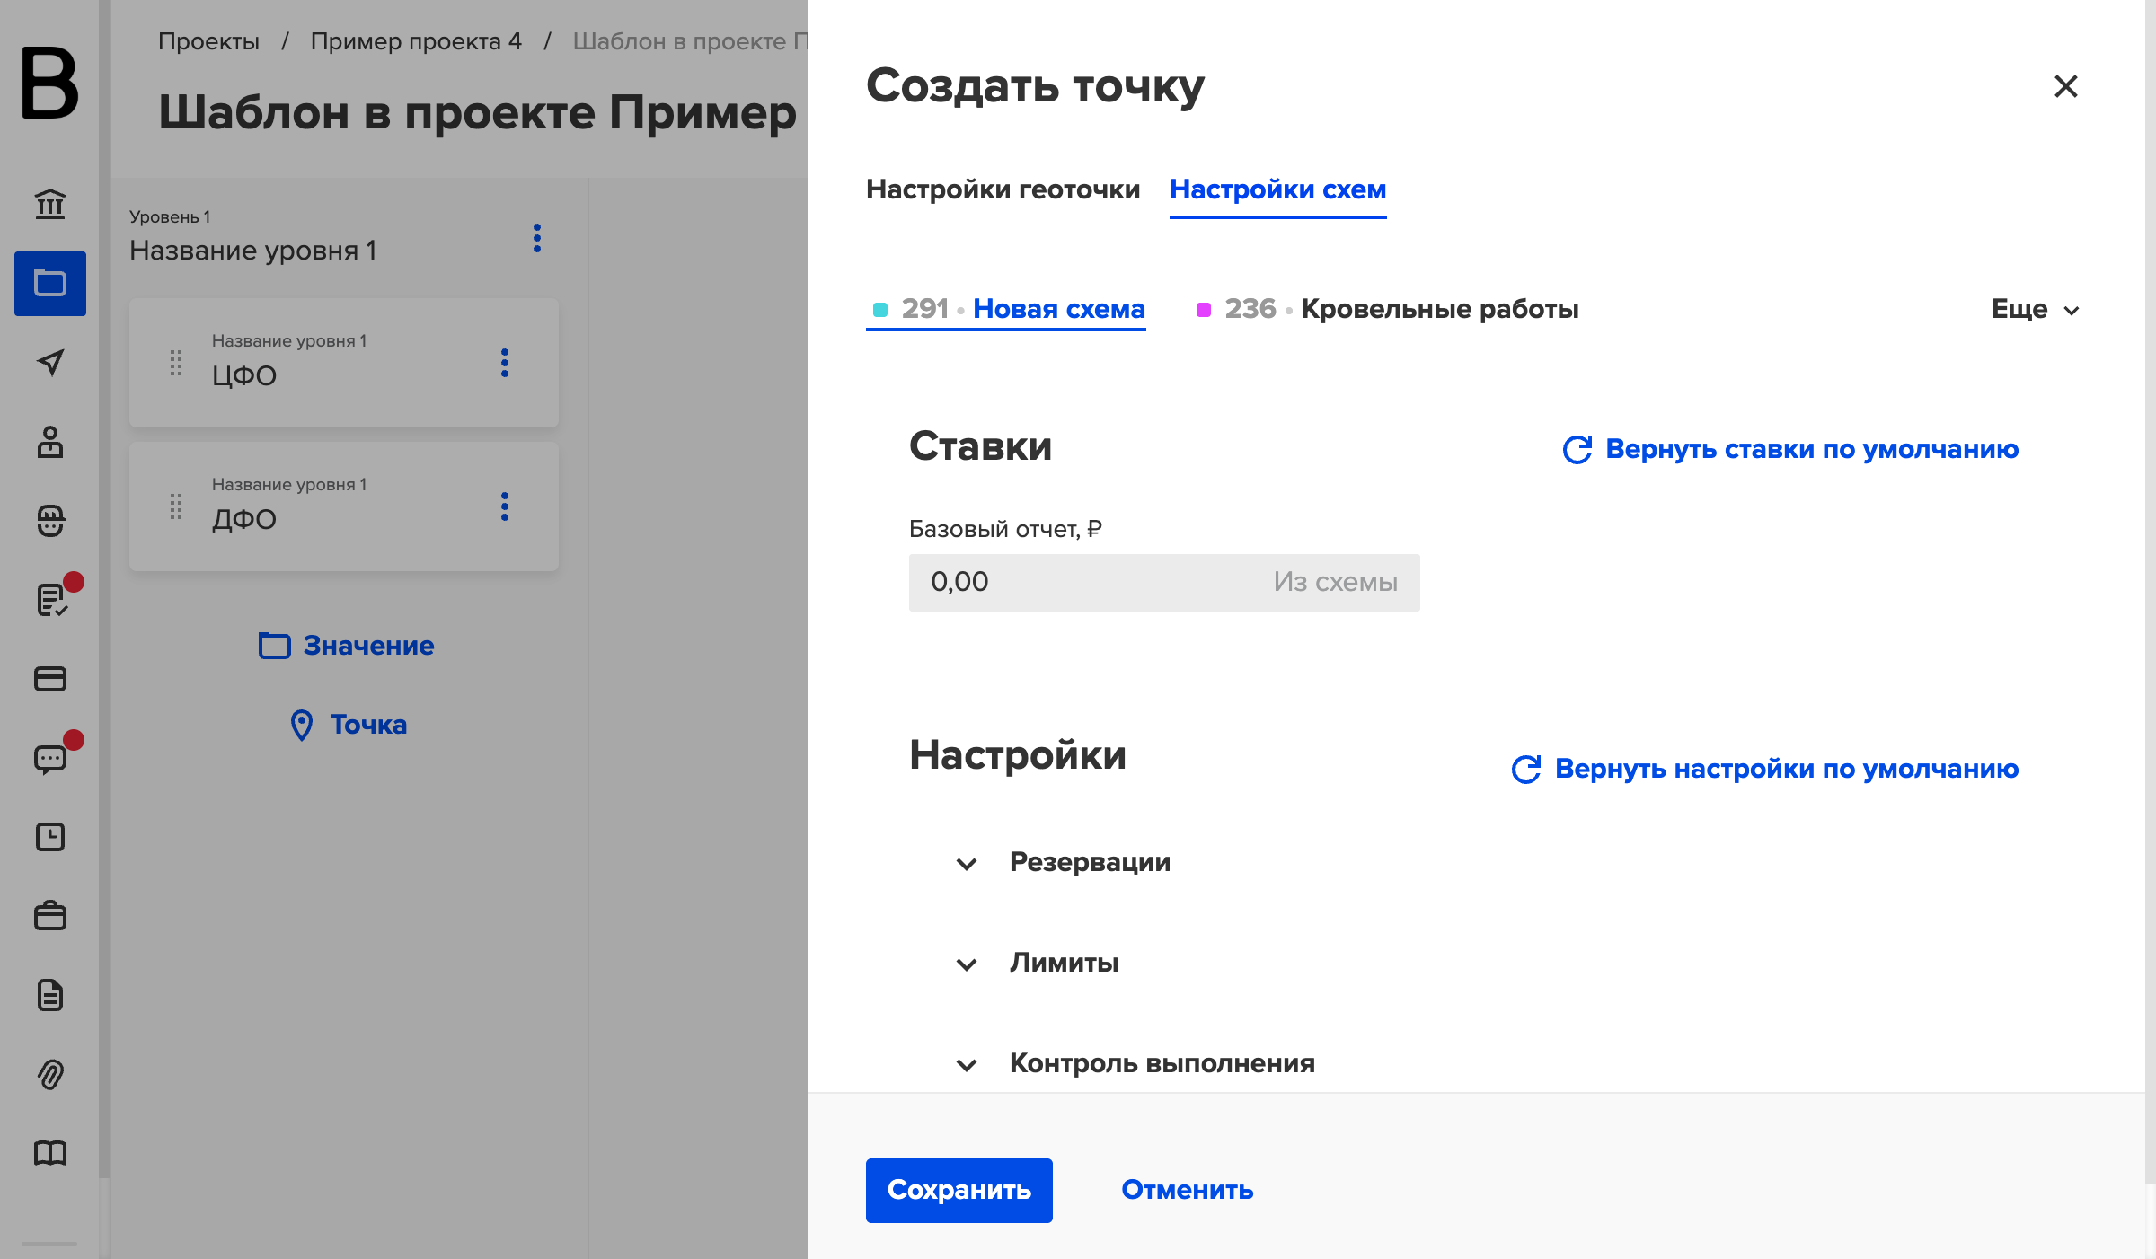The height and width of the screenshot is (1259, 2156).
Task: Switch to Настройки геоточки tab
Action: 1003,189
